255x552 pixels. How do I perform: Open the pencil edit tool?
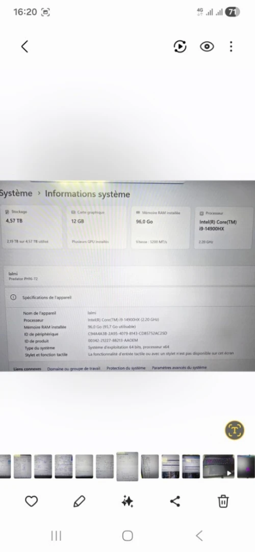pyautogui.click(x=79, y=501)
